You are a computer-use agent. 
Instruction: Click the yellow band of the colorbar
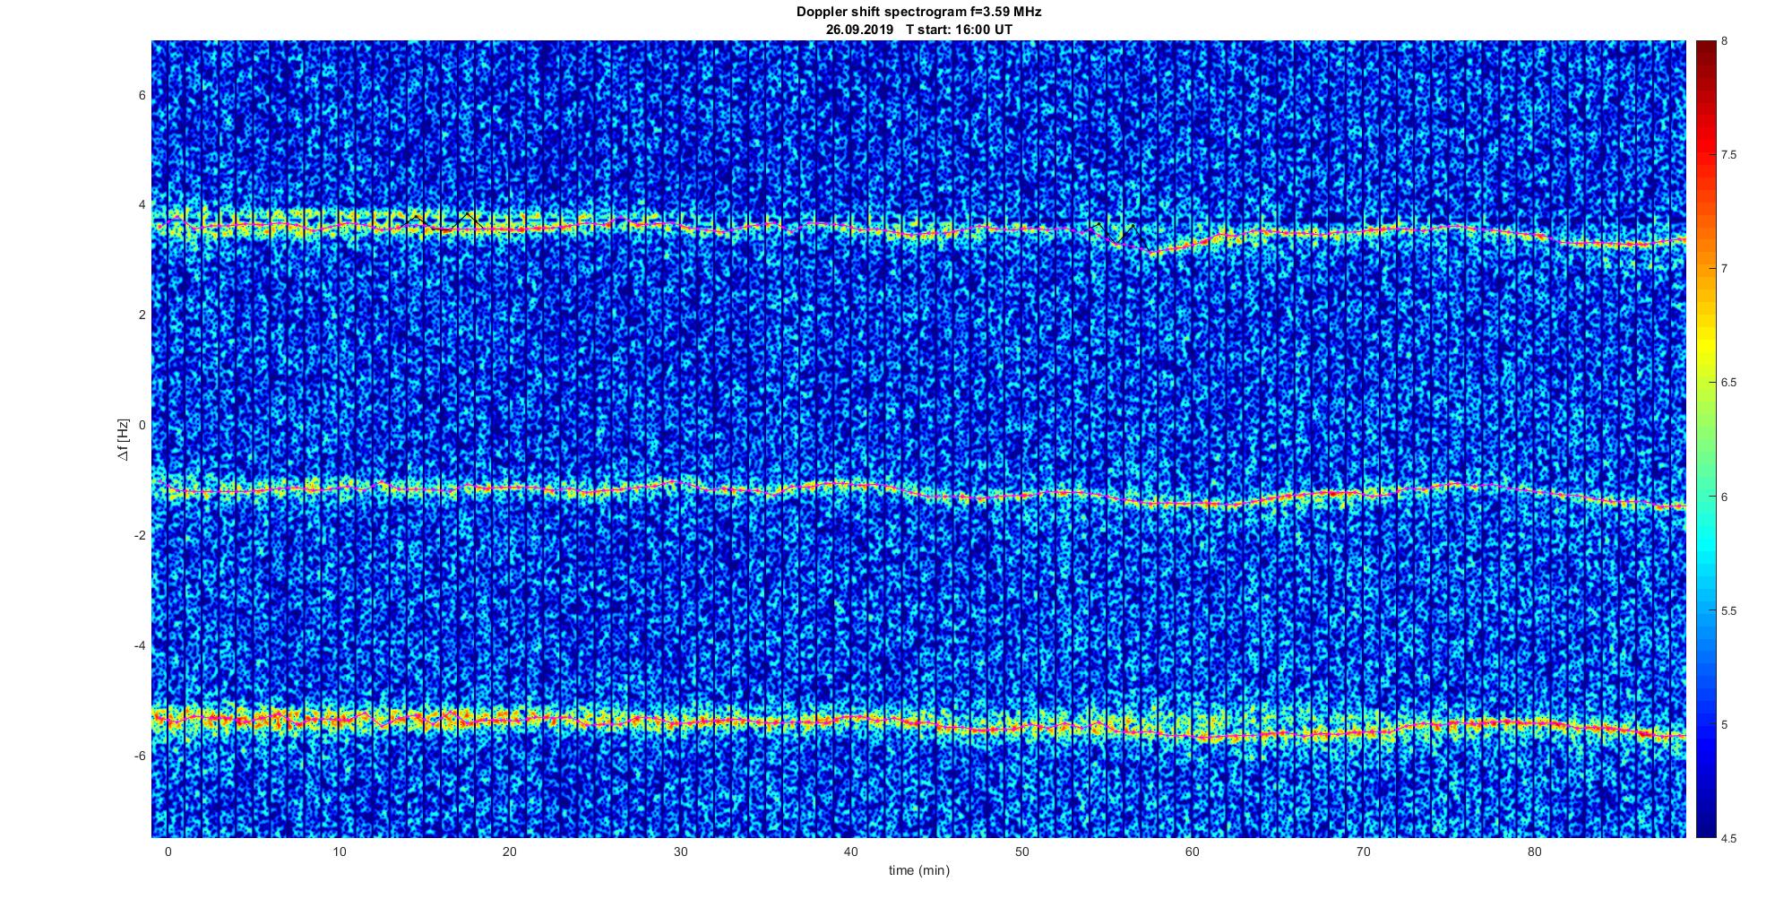(1706, 345)
